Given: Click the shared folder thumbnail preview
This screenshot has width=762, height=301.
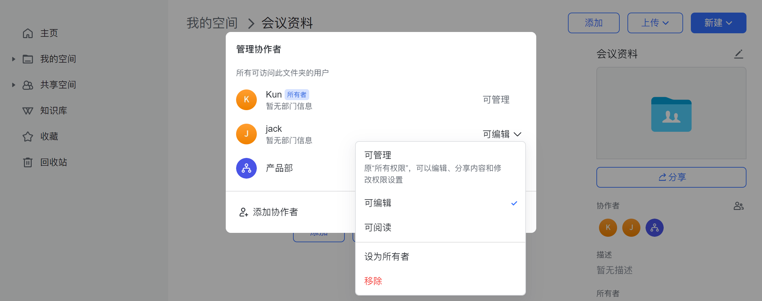Looking at the screenshot, I should (671, 113).
